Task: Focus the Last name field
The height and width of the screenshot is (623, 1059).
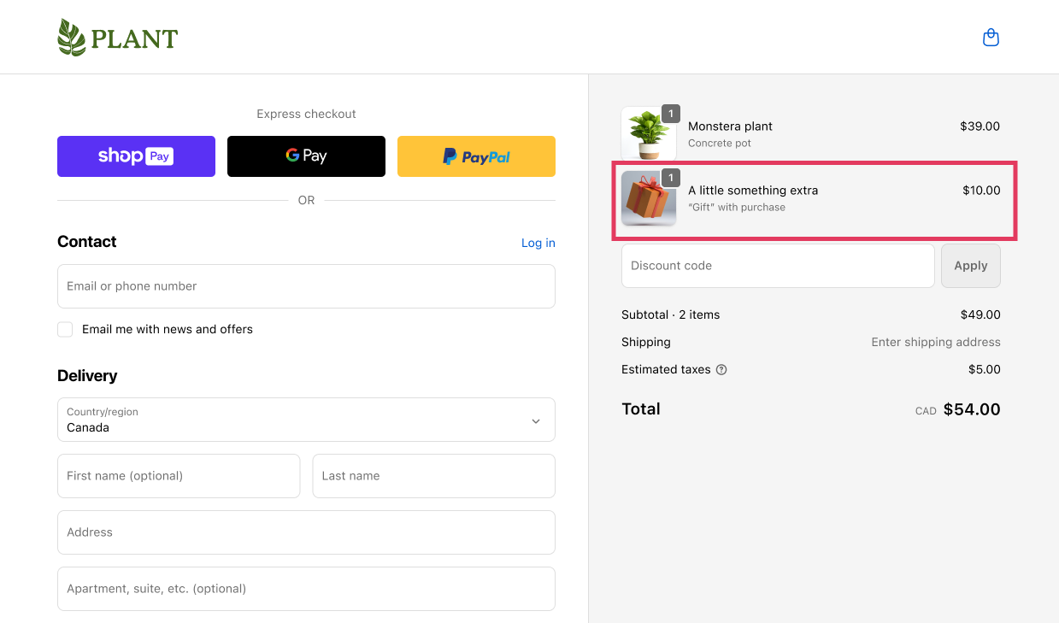Action: [x=434, y=476]
